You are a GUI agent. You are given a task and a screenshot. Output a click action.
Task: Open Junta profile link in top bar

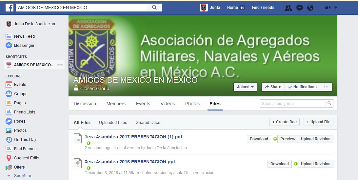pos(215,8)
